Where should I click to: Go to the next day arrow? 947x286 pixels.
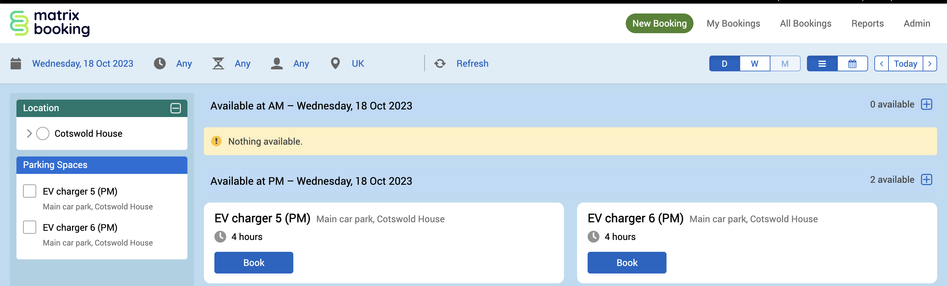930,63
